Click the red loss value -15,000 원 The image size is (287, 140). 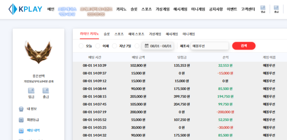point(225,73)
